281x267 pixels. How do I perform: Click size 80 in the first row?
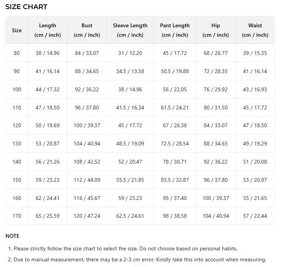click(x=17, y=53)
